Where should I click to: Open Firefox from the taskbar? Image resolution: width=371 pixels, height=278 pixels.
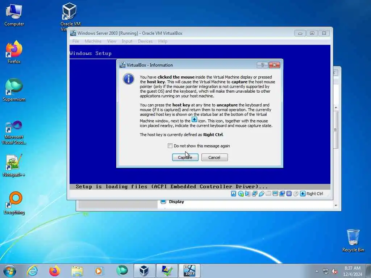tap(55, 271)
